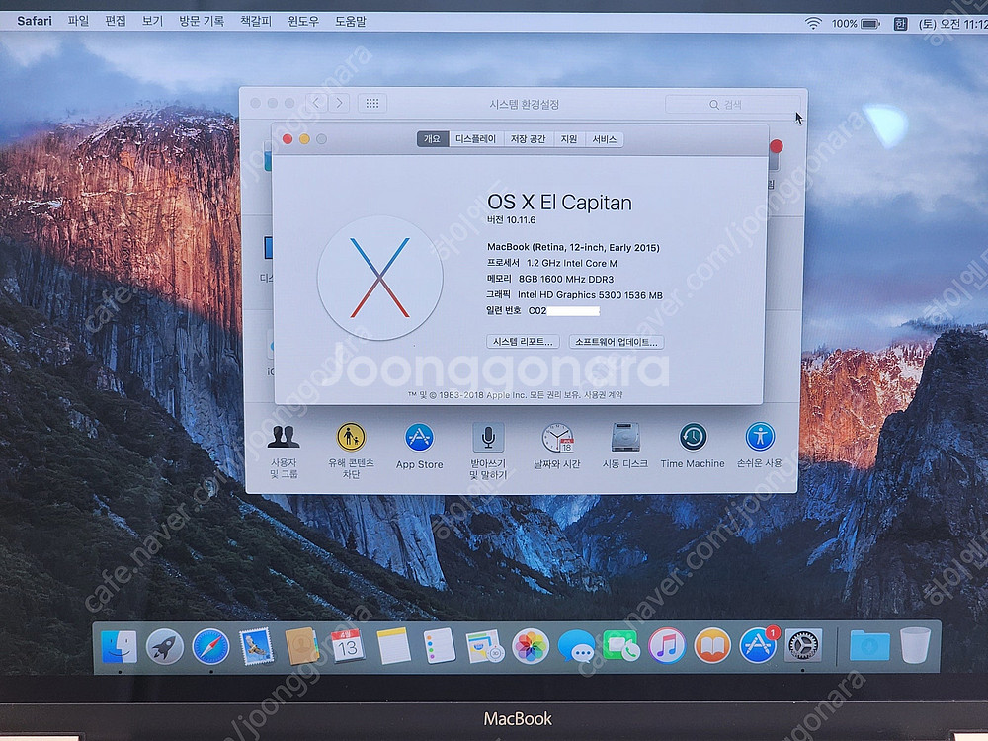Open Launchpad rocket icon in Dock

coord(164,646)
